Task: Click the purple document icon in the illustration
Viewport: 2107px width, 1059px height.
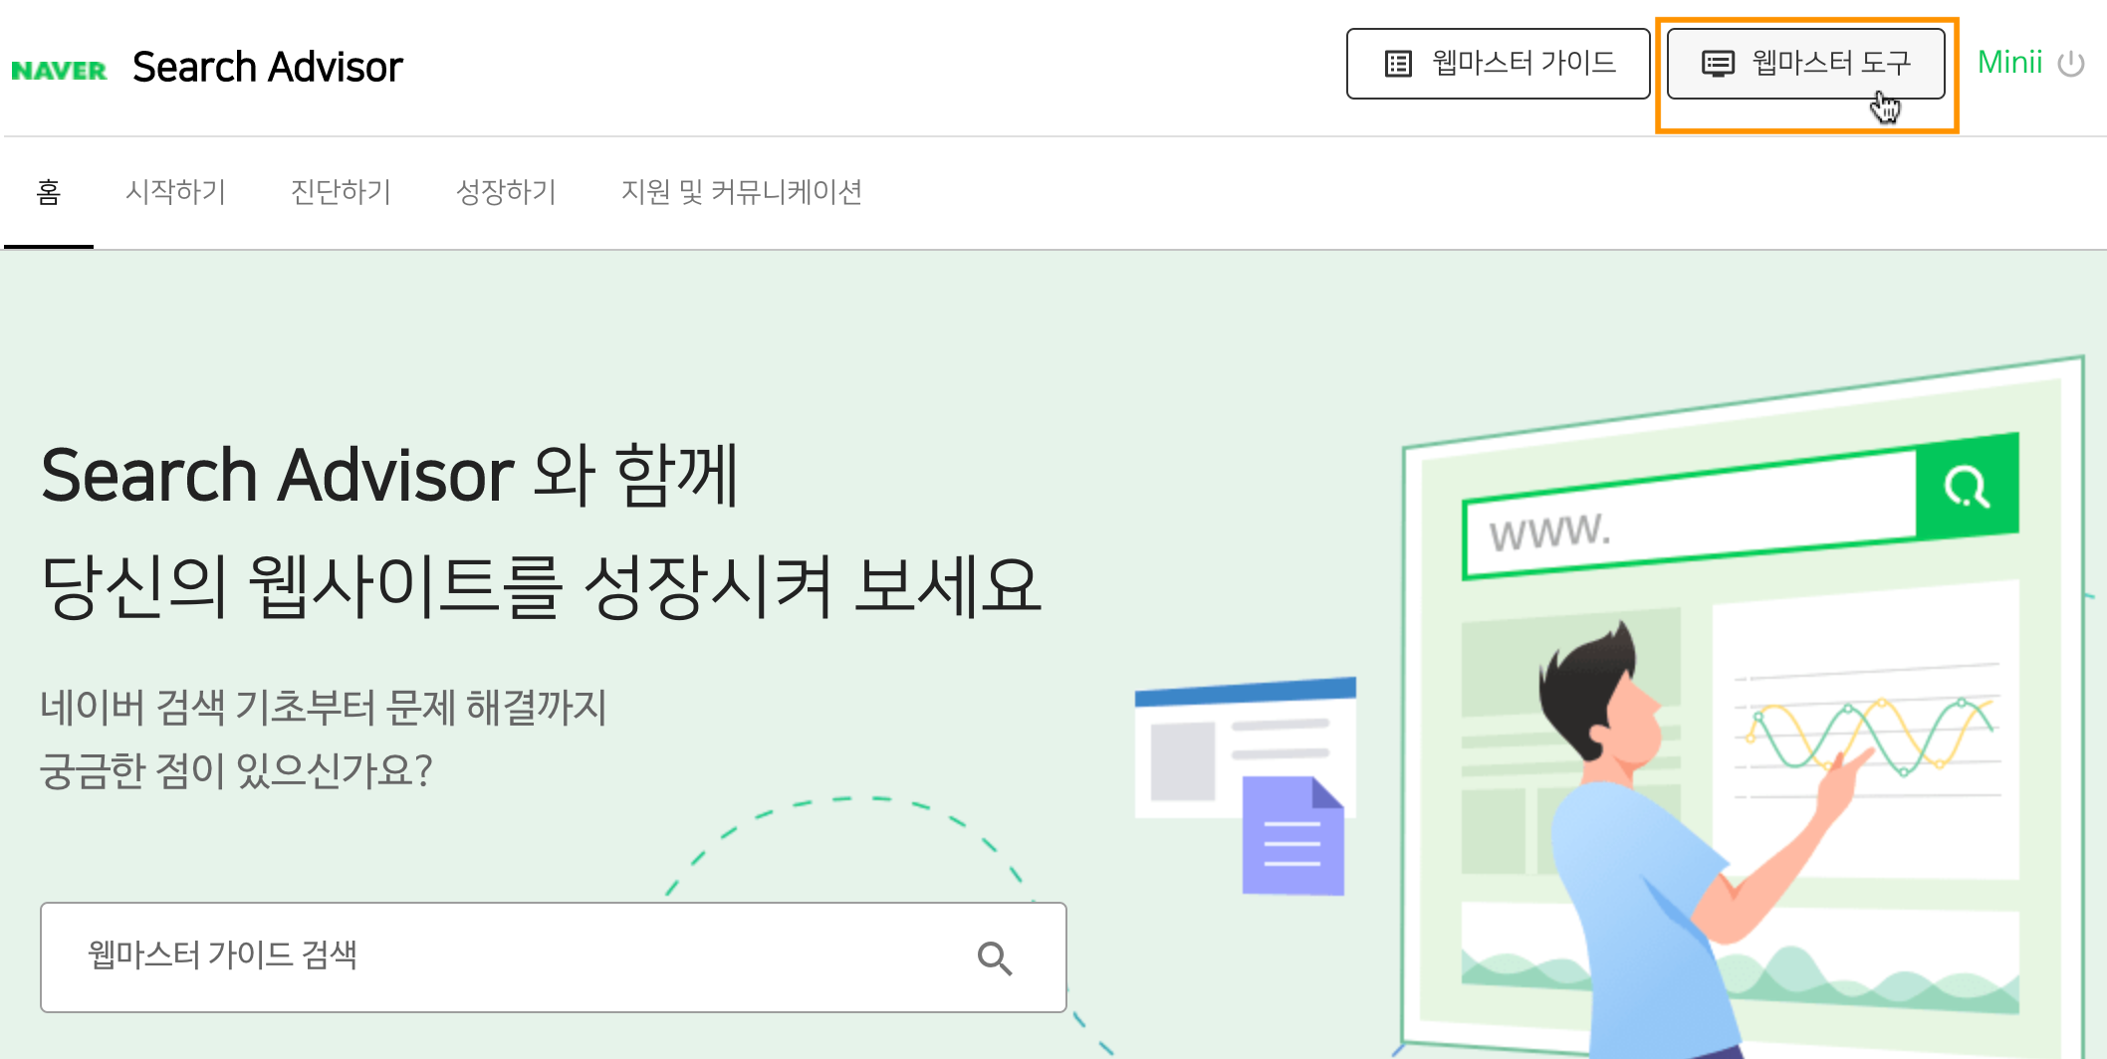Action: 1292,835
